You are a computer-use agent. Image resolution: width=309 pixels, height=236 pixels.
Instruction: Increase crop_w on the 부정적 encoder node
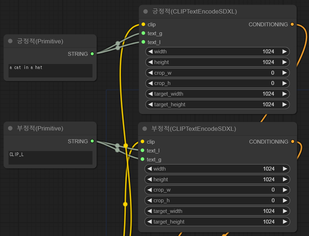(x=285, y=190)
